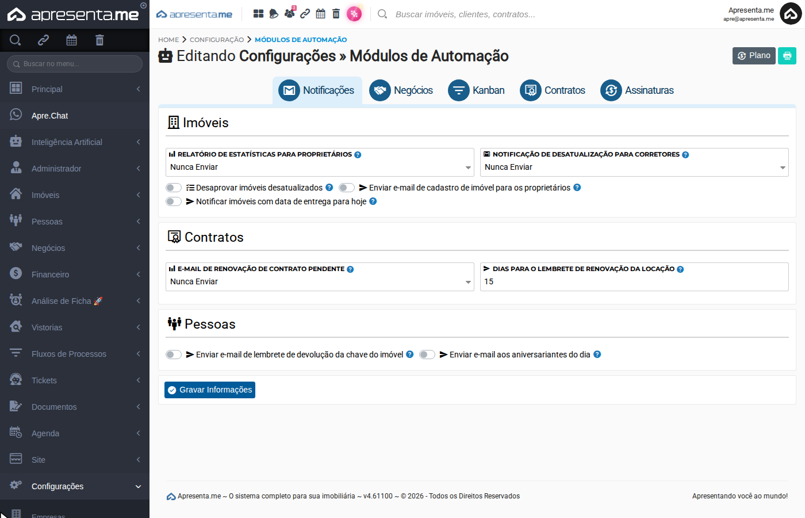Edit the Dias para o Lembrete value field

(x=634, y=281)
